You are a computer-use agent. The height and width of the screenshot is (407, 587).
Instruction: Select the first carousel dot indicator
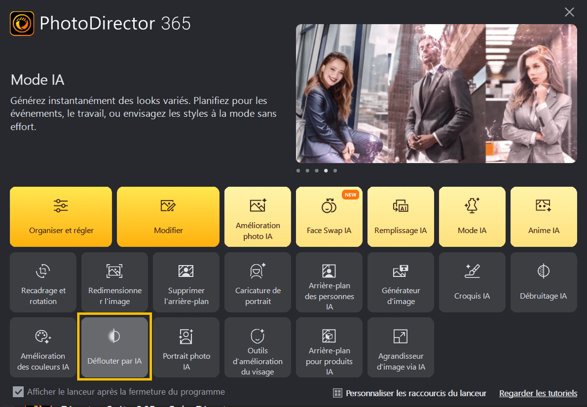click(x=298, y=171)
